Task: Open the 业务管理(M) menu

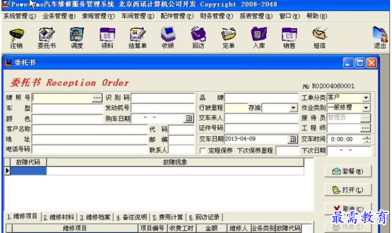Action: point(59,16)
